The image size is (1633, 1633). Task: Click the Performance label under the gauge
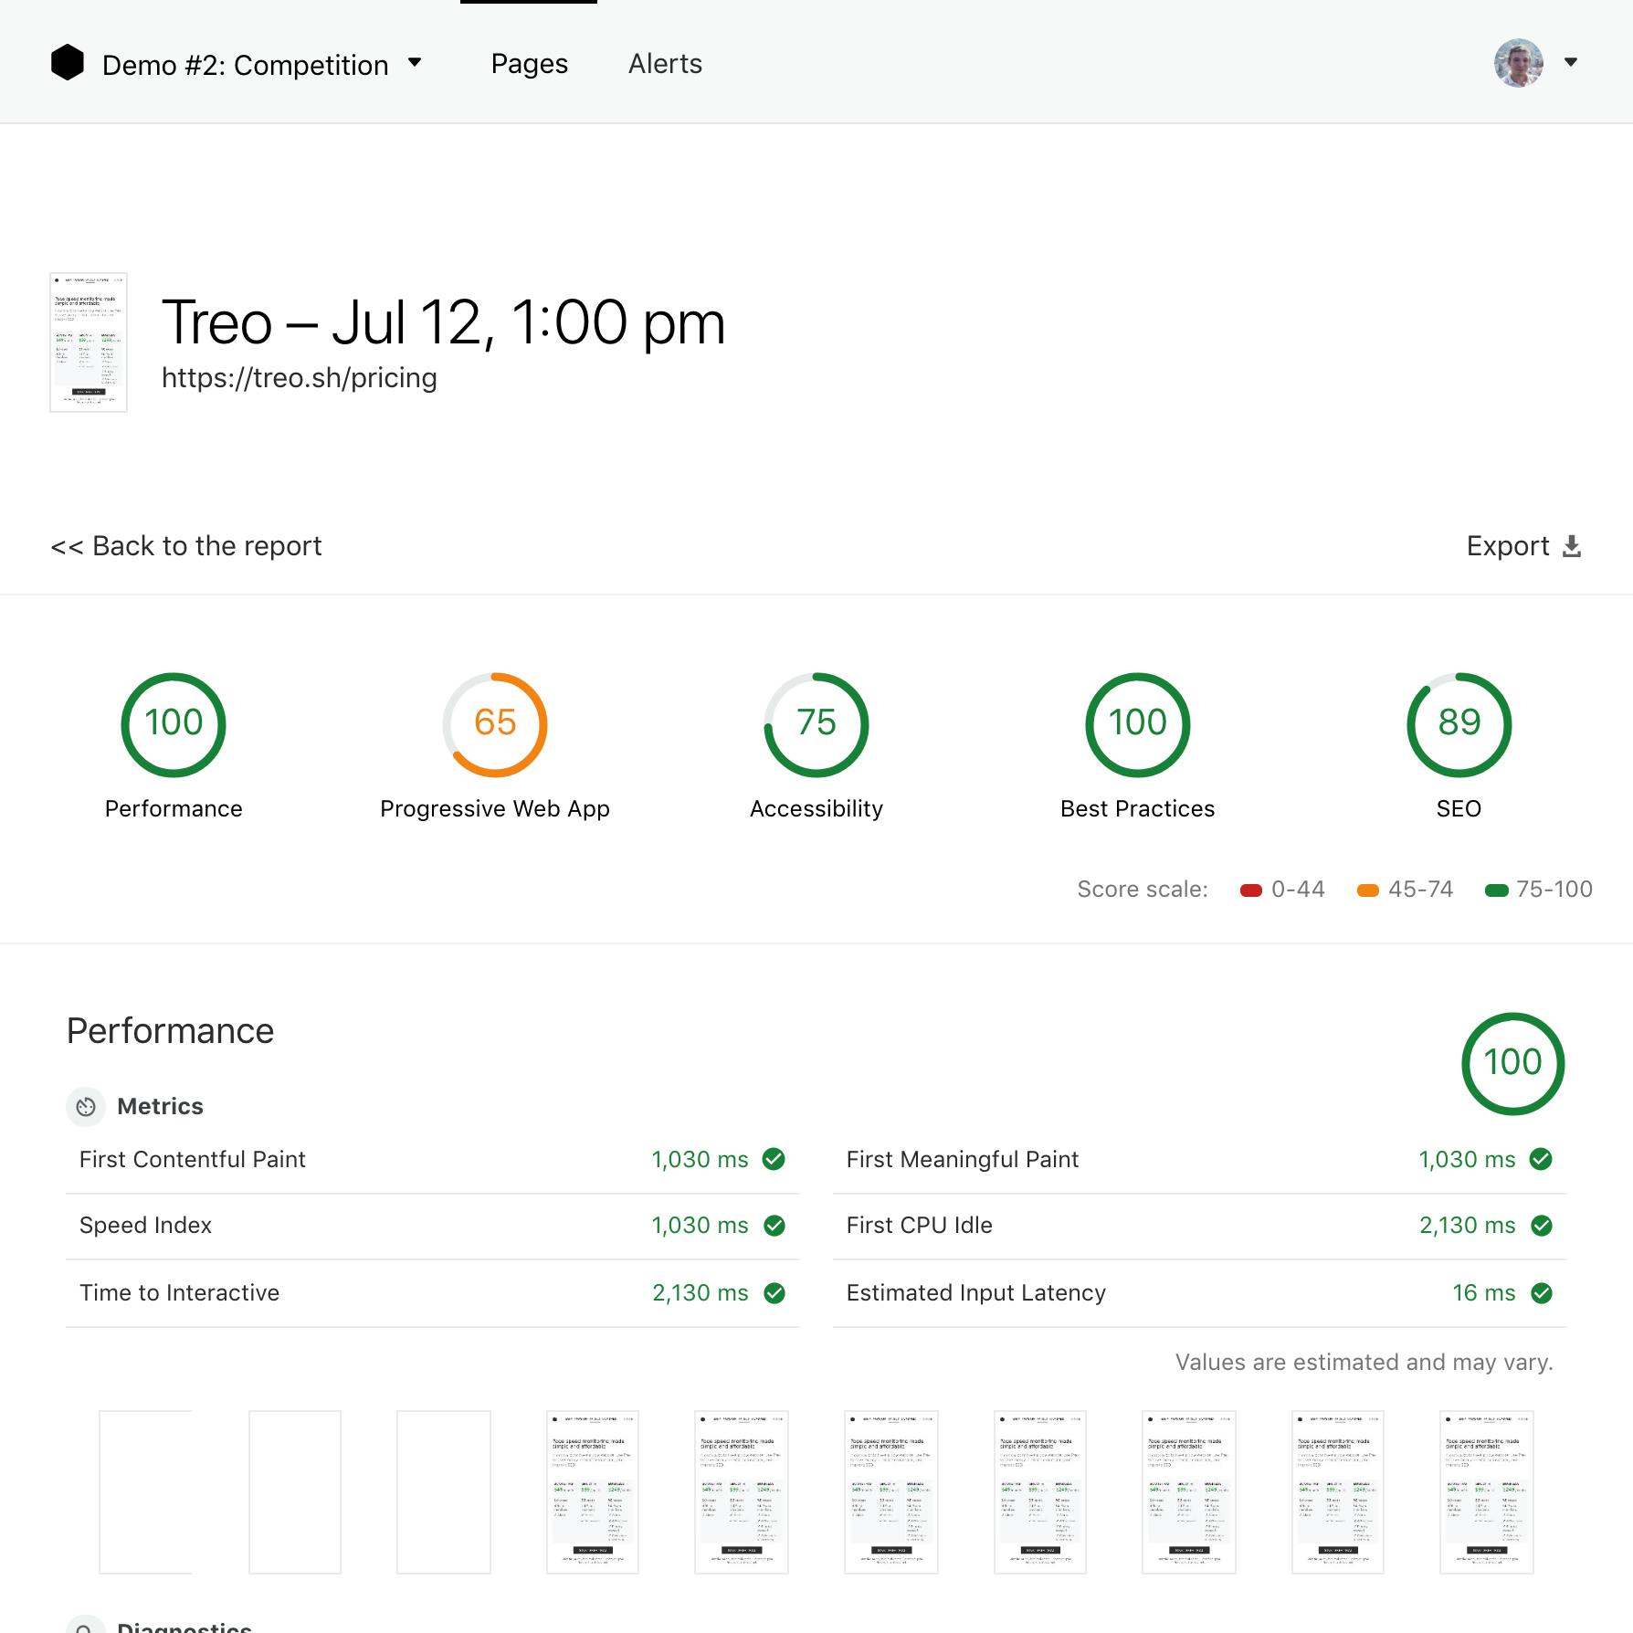tap(174, 809)
